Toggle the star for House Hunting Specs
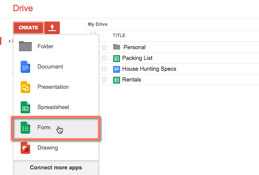 pyautogui.click(x=104, y=69)
